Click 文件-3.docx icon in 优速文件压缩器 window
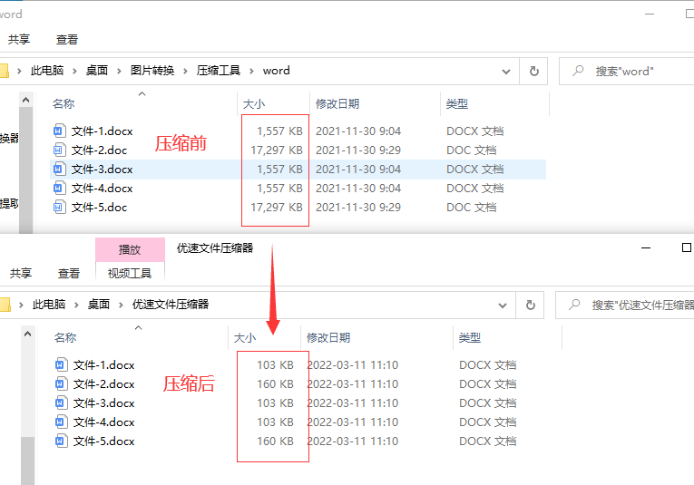Image resolution: width=694 pixels, height=485 pixels. coord(62,403)
